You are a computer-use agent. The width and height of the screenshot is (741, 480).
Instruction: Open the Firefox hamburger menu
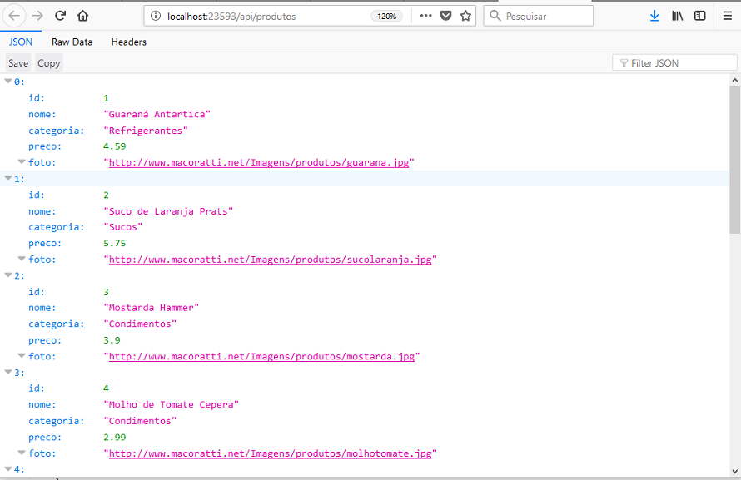pos(728,16)
